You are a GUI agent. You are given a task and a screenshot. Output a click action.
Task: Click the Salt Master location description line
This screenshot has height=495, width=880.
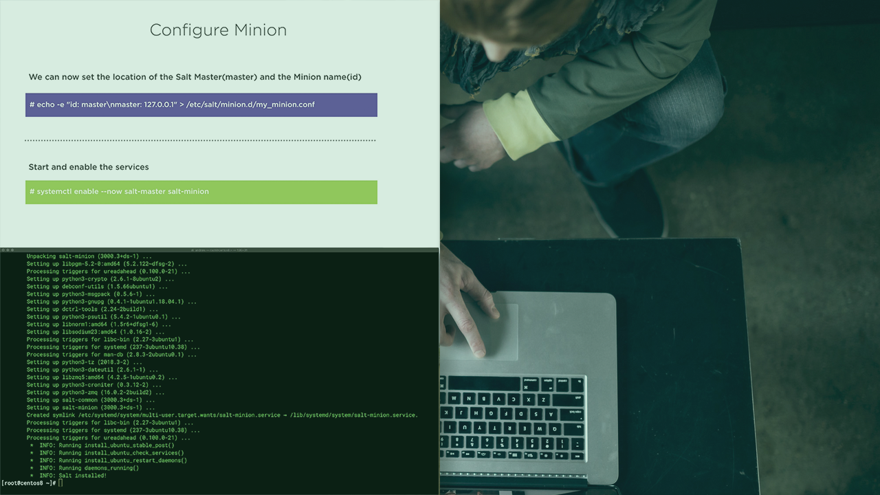[x=195, y=77]
